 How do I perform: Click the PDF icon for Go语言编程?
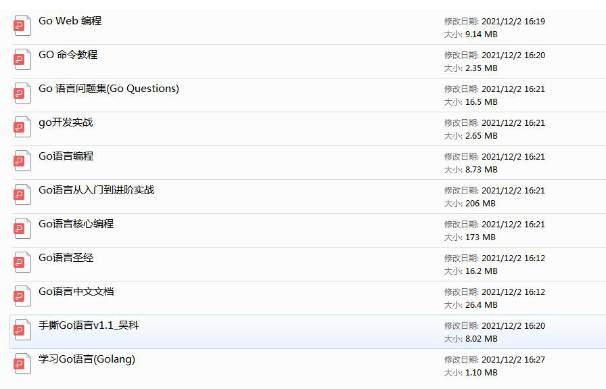coord(22,161)
